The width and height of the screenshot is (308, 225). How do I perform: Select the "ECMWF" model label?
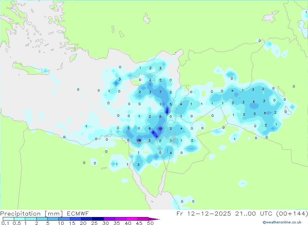pos(78,213)
